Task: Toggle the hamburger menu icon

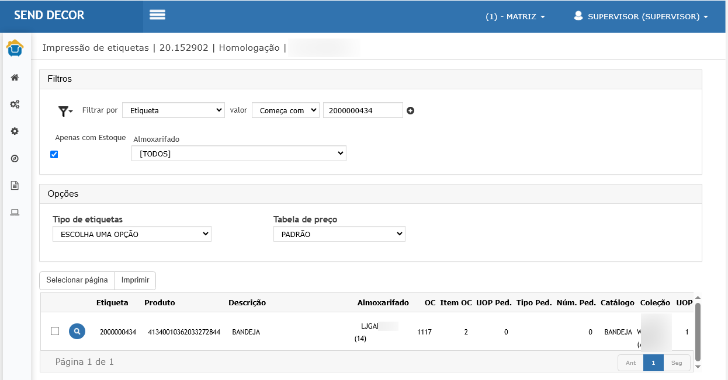Action: [x=158, y=15]
